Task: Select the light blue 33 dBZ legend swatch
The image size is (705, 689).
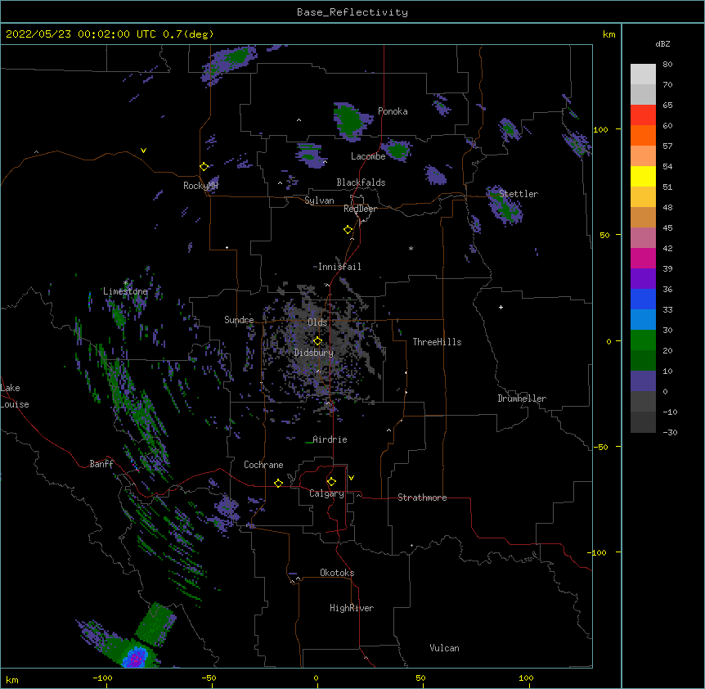Action: [x=643, y=320]
